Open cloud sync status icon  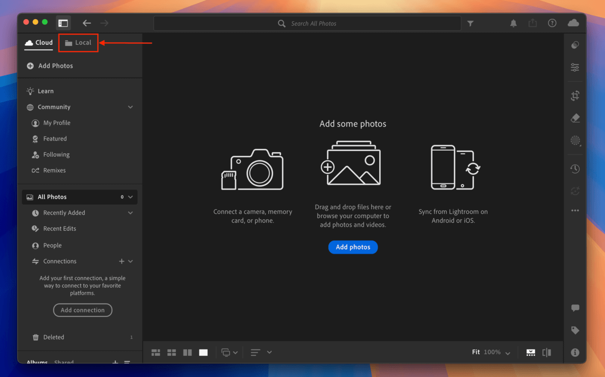(573, 23)
